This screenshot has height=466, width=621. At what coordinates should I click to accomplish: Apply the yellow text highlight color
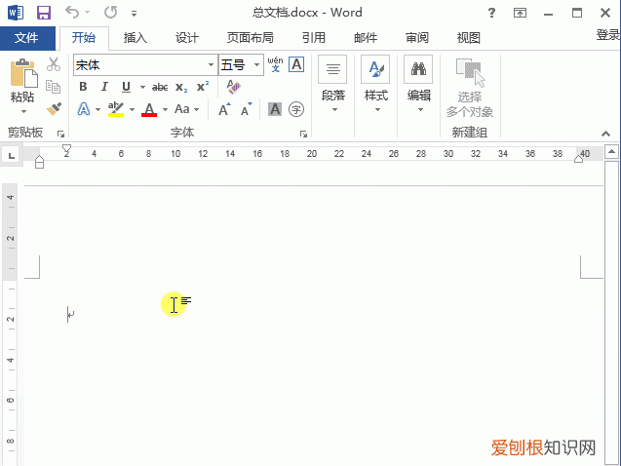pyautogui.click(x=116, y=109)
